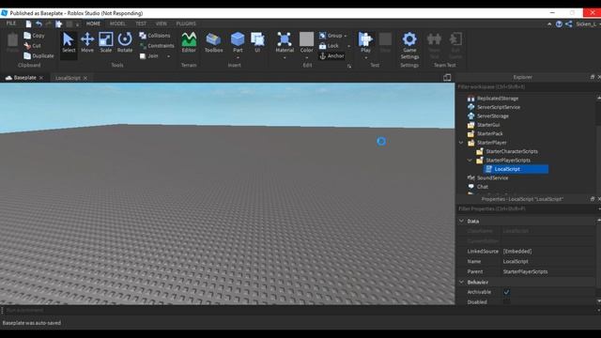Click the Filter Properties search field
Screen dimensions: 601x338
526,208
